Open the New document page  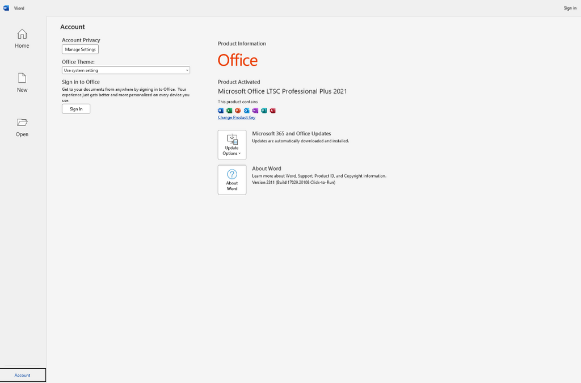22,83
